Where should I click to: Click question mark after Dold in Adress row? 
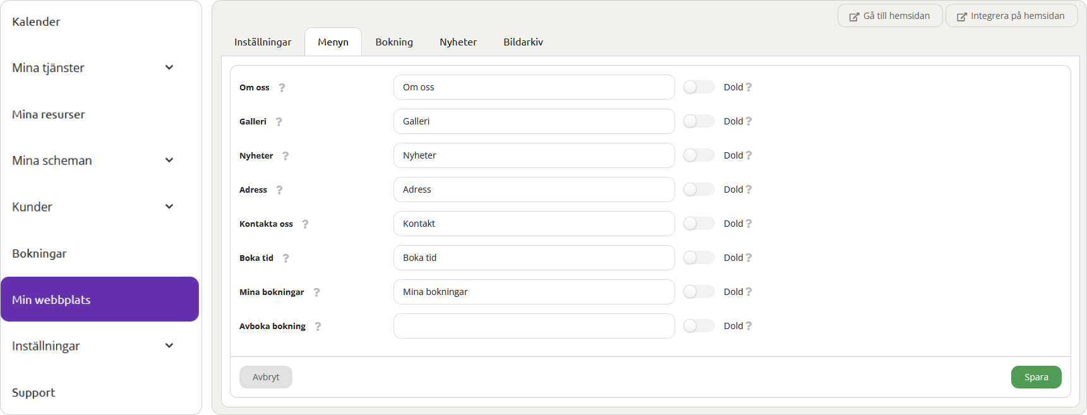pyautogui.click(x=749, y=189)
